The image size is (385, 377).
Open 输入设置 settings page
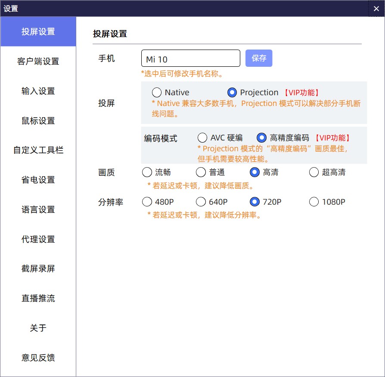click(x=38, y=91)
